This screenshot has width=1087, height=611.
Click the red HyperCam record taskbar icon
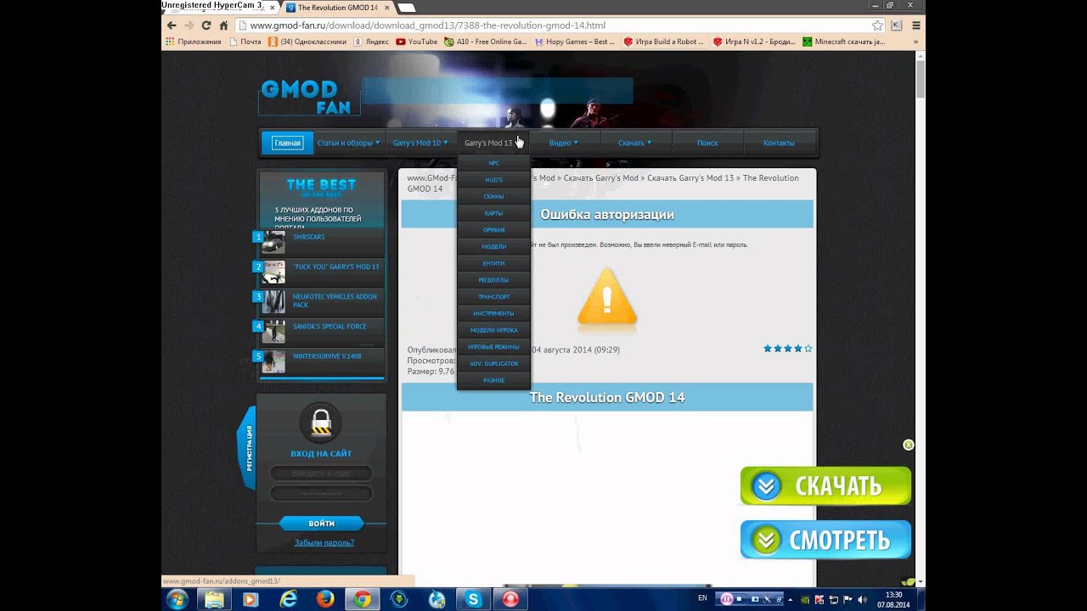click(x=510, y=599)
